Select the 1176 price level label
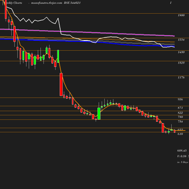Viewport: 189px width, 189px height. pos(181,77)
